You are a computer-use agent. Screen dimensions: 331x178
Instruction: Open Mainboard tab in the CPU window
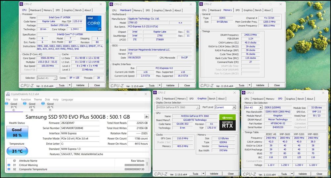[35, 10]
